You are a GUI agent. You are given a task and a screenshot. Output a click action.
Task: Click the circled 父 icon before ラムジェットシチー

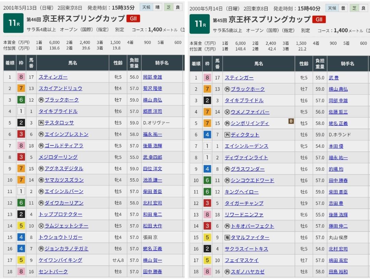41,226
